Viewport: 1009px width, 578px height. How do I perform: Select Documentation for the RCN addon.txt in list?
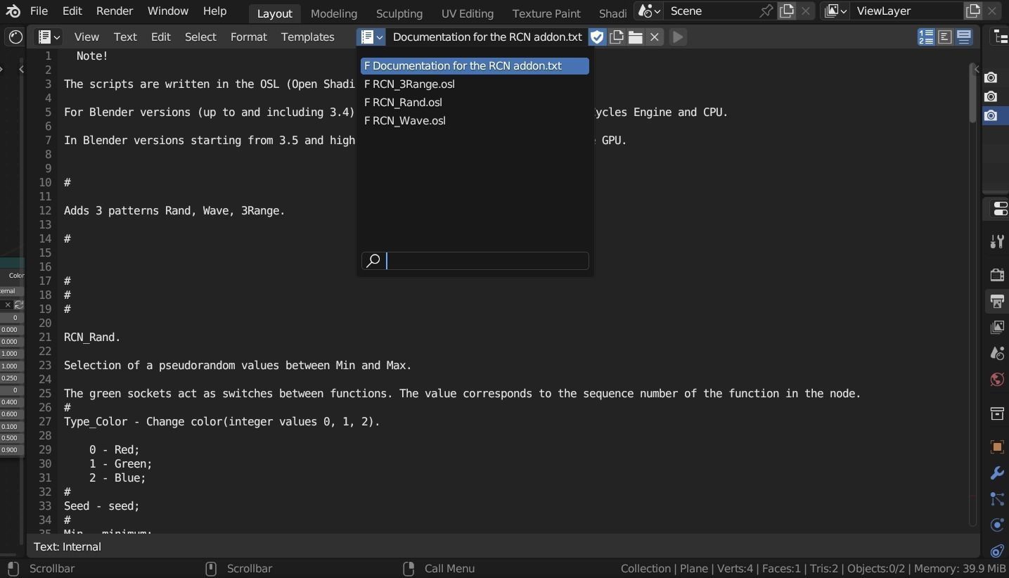coord(475,65)
